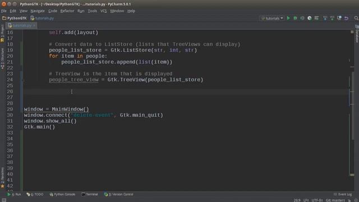The width and height of the screenshot is (359, 202).
Task: Click the 26:9 cursor position indicator
Action: pyautogui.click(x=297, y=200)
